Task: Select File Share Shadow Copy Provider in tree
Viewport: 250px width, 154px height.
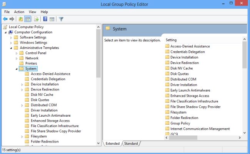Action: 56,131
